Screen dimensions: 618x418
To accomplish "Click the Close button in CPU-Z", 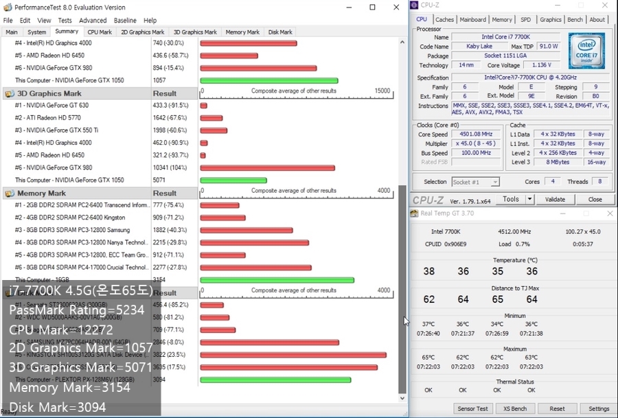I will click(x=595, y=199).
